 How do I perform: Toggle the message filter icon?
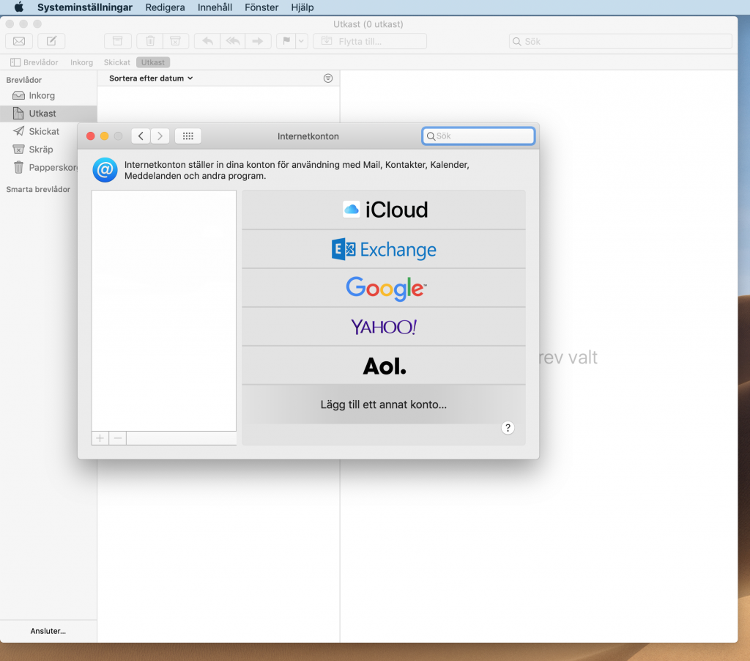(328, 78)
